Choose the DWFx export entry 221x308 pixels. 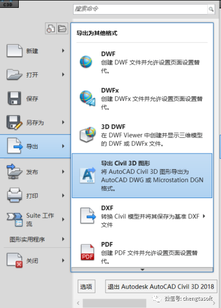(142, 98)
